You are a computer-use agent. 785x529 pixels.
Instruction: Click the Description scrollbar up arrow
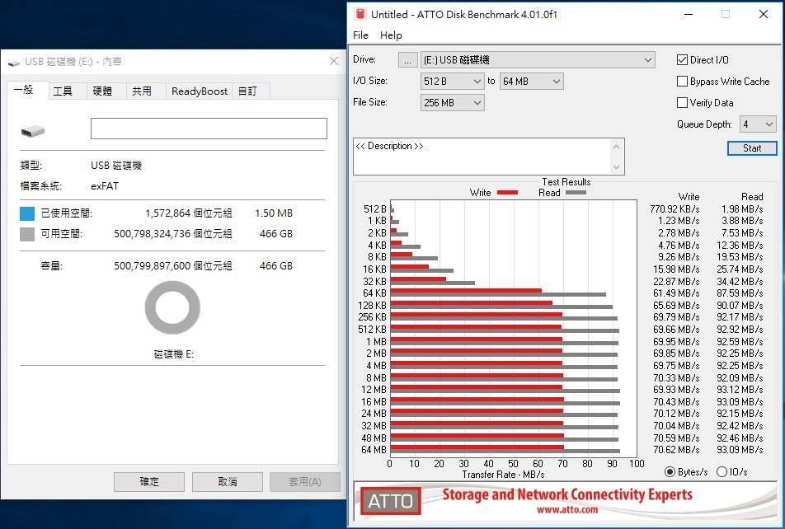[617, 147]
